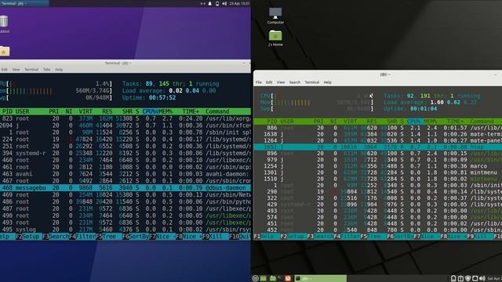Sort by Command column in the right htop
This screenshot has width=502, height=282.
(482, 121)
